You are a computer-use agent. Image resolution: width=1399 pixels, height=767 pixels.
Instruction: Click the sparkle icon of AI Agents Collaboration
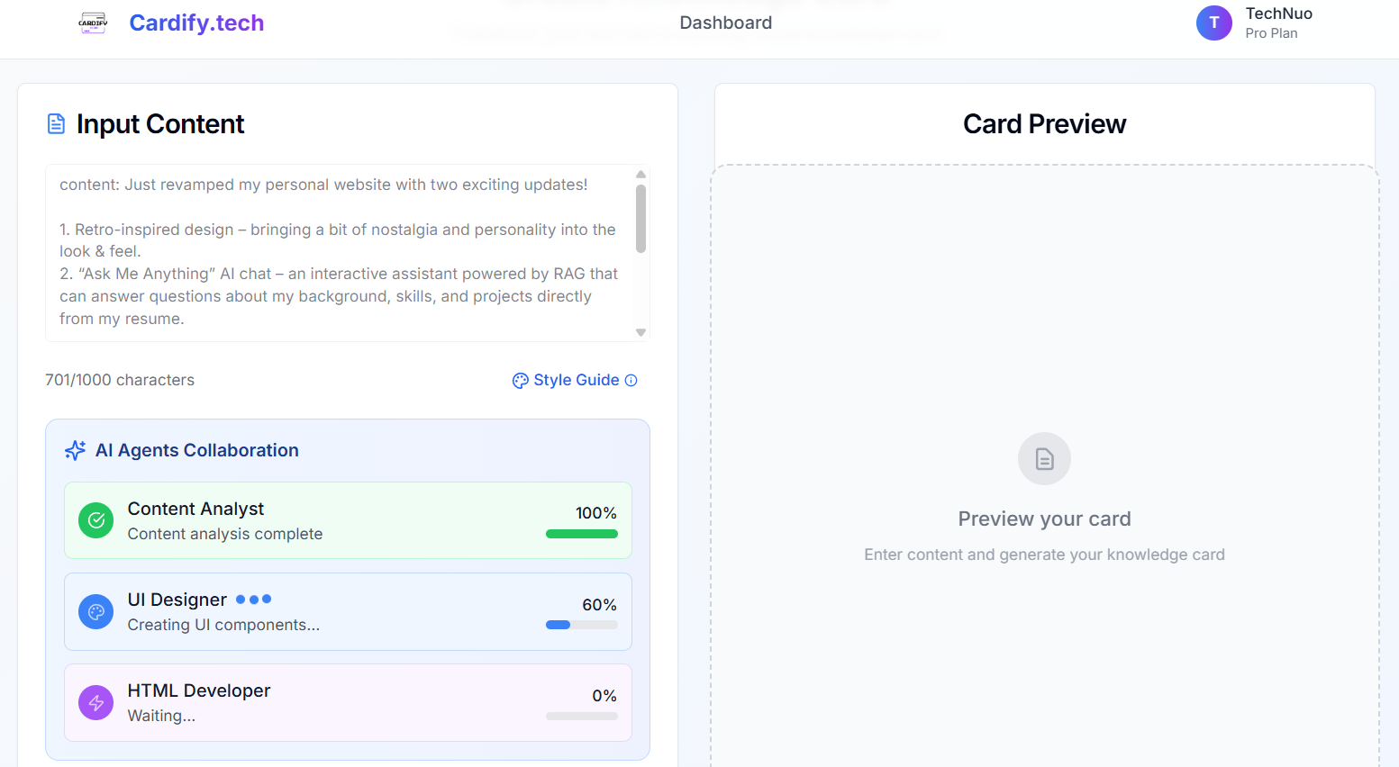tap(74, 450)
